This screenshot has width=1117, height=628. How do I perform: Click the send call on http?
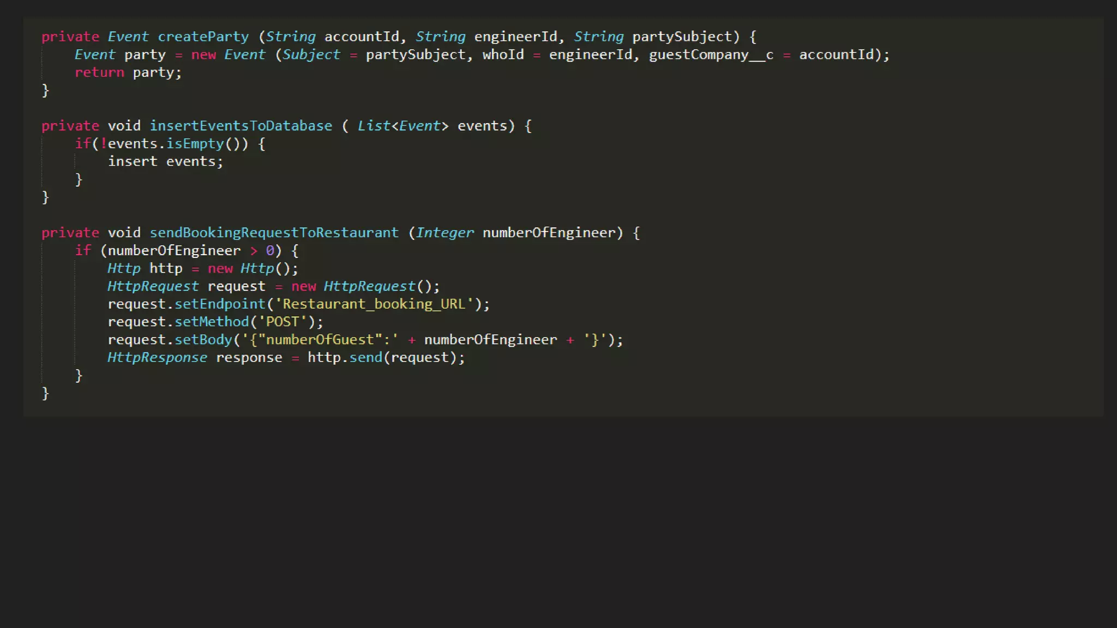365,358
